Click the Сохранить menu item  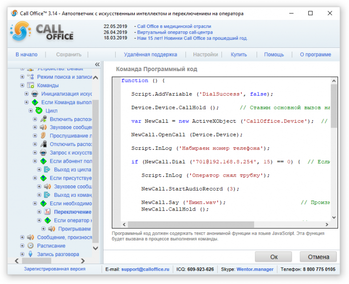(69, 55)
